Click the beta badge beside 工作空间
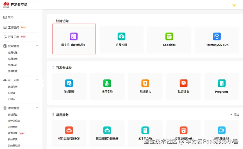The image size is (243, 149). tap(23, 27)
